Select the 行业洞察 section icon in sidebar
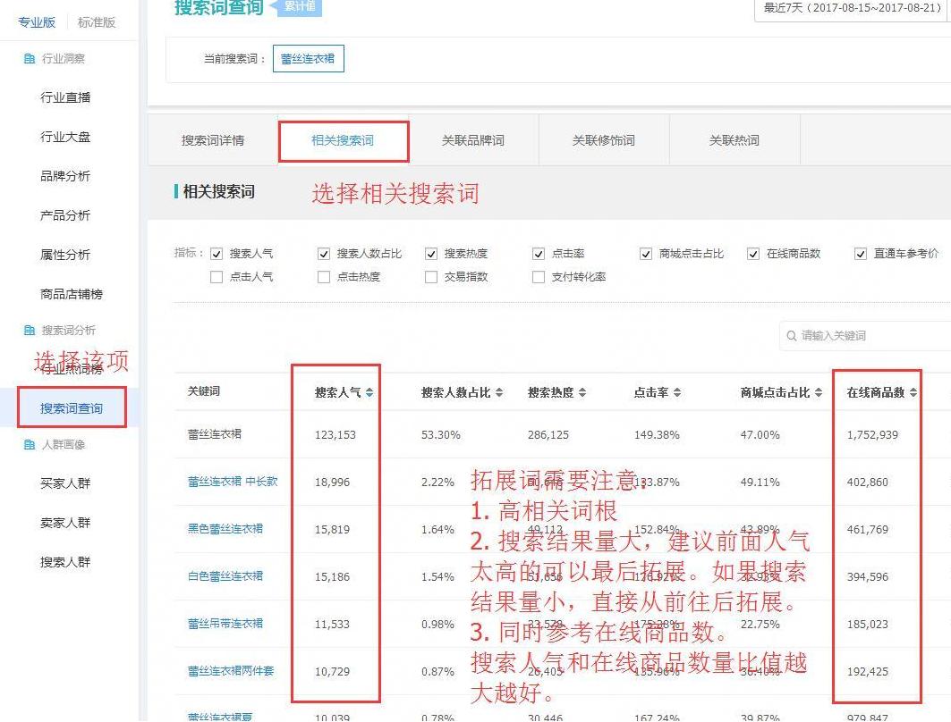This screenshot has width=951, height=722. click(29, 58)
